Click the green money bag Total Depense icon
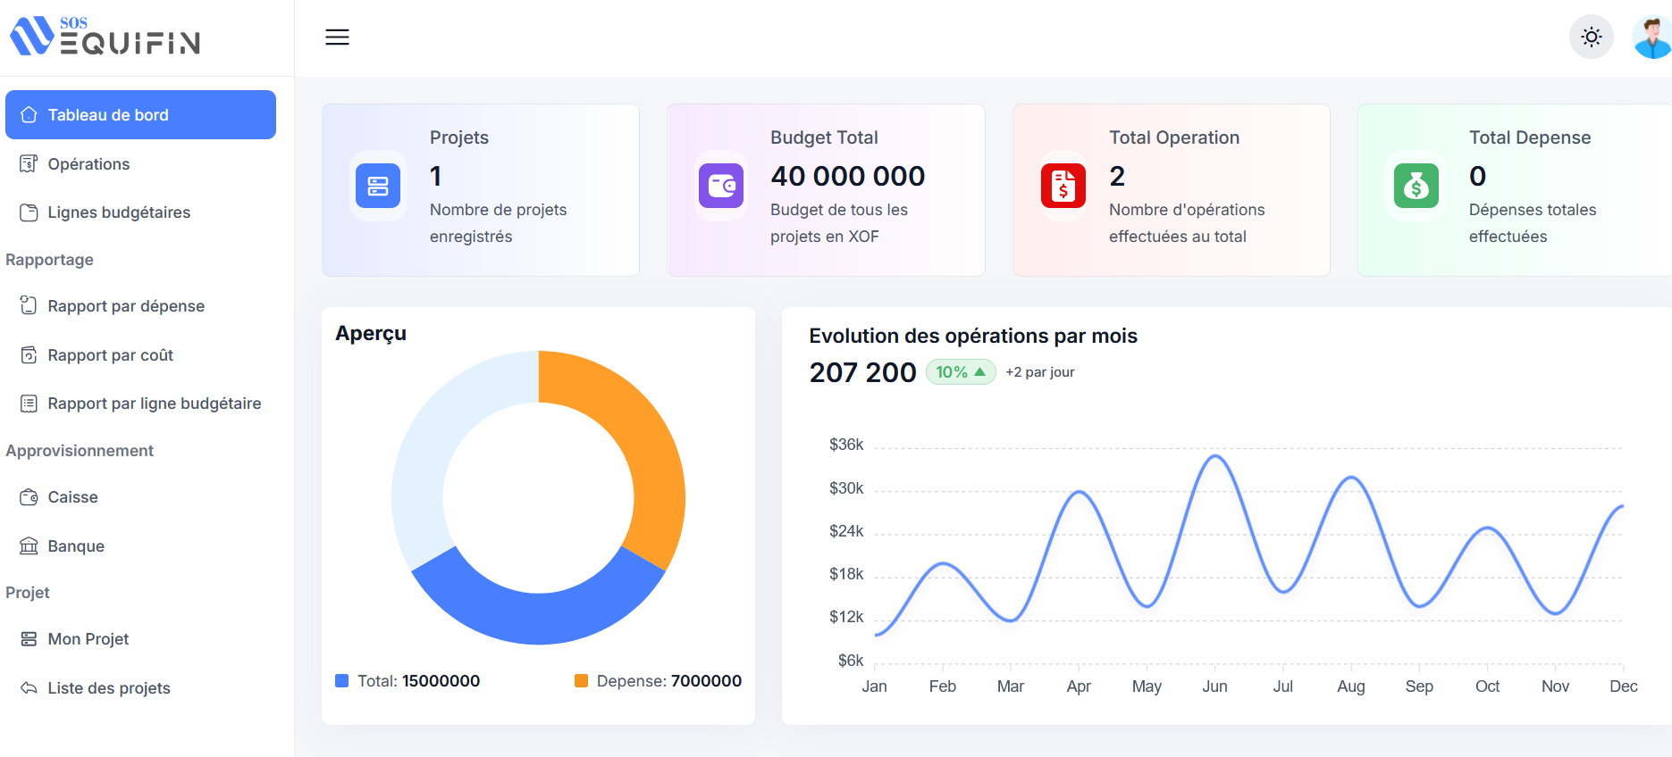The width and height of the screenshot is (1672, 757). pyautogui.click(x=1416, y=186)
